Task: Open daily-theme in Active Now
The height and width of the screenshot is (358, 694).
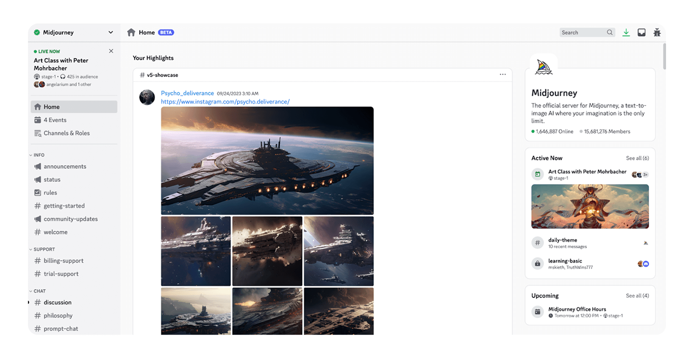Action: pyautogui.click(x=590, y=243)
